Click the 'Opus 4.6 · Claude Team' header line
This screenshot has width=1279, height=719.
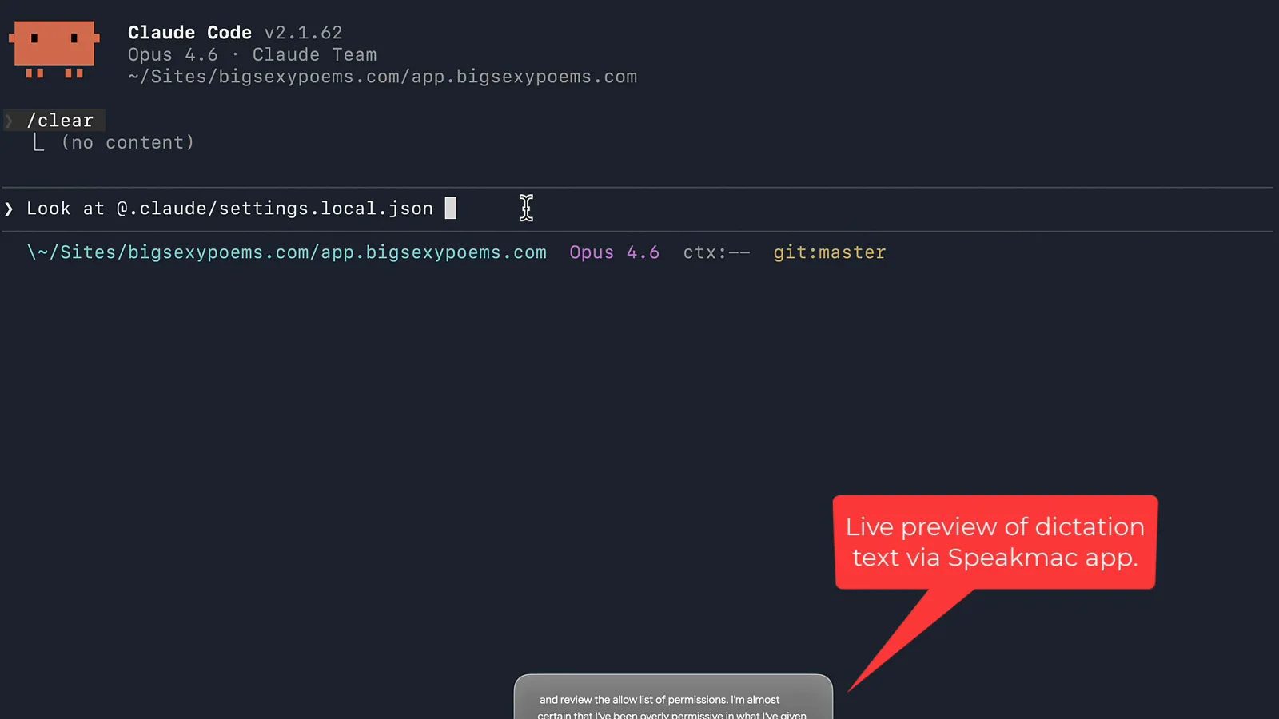point(253,55)
